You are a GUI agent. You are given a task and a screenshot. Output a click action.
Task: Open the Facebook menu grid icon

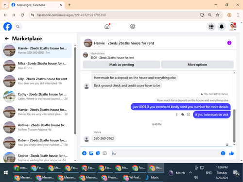211,27
